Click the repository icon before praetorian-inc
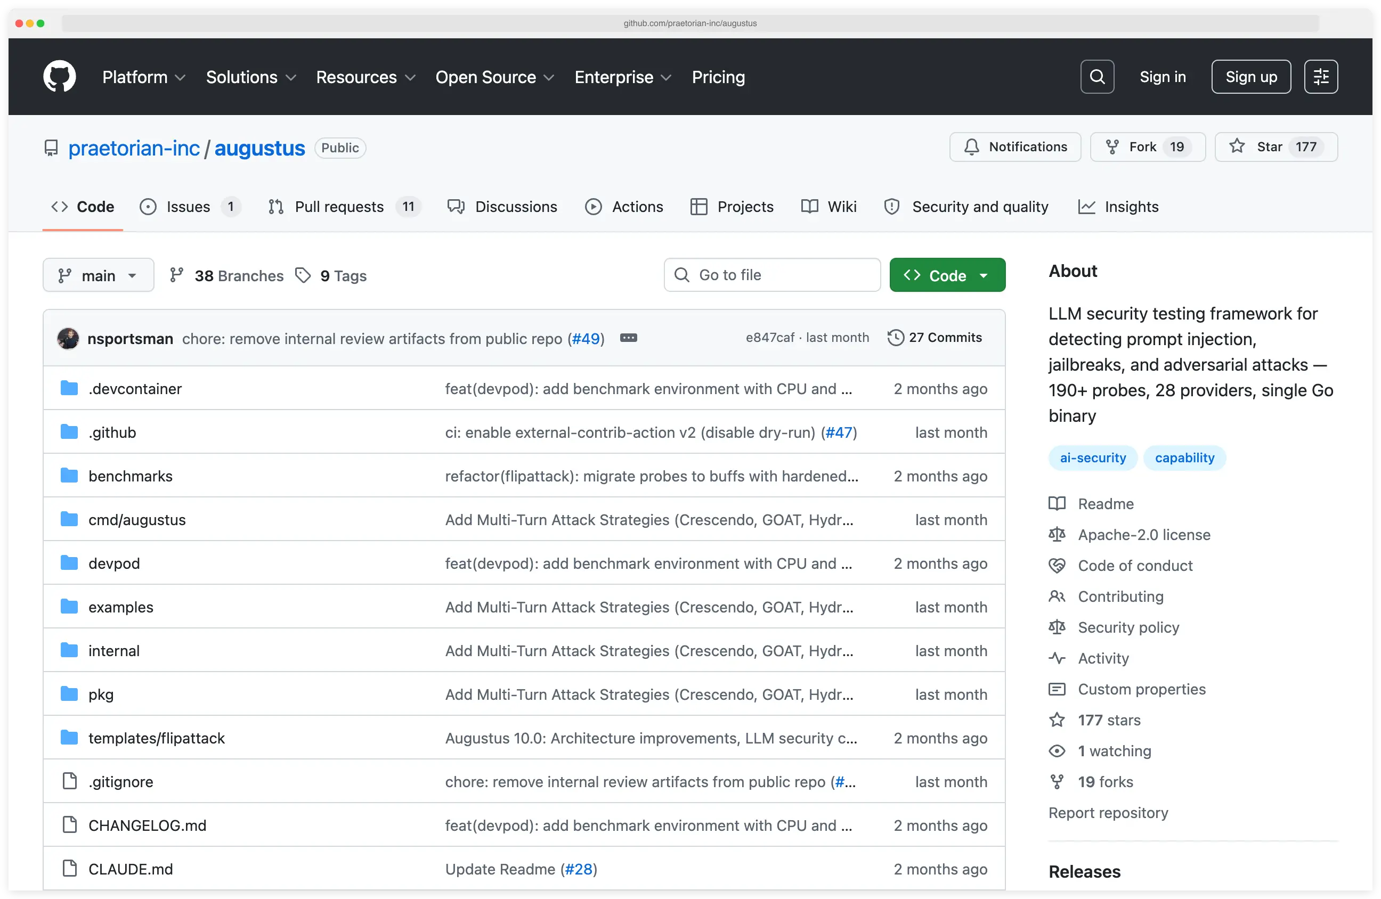The height and width of the screenshot is (899, 1381). point(51,148)
